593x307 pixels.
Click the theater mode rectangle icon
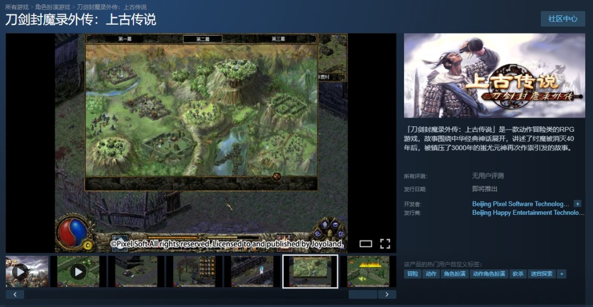pos(366,243)
